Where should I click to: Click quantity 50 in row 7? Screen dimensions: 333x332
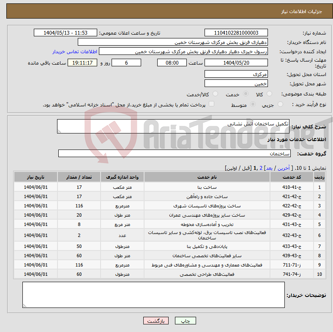coord(79,246)
